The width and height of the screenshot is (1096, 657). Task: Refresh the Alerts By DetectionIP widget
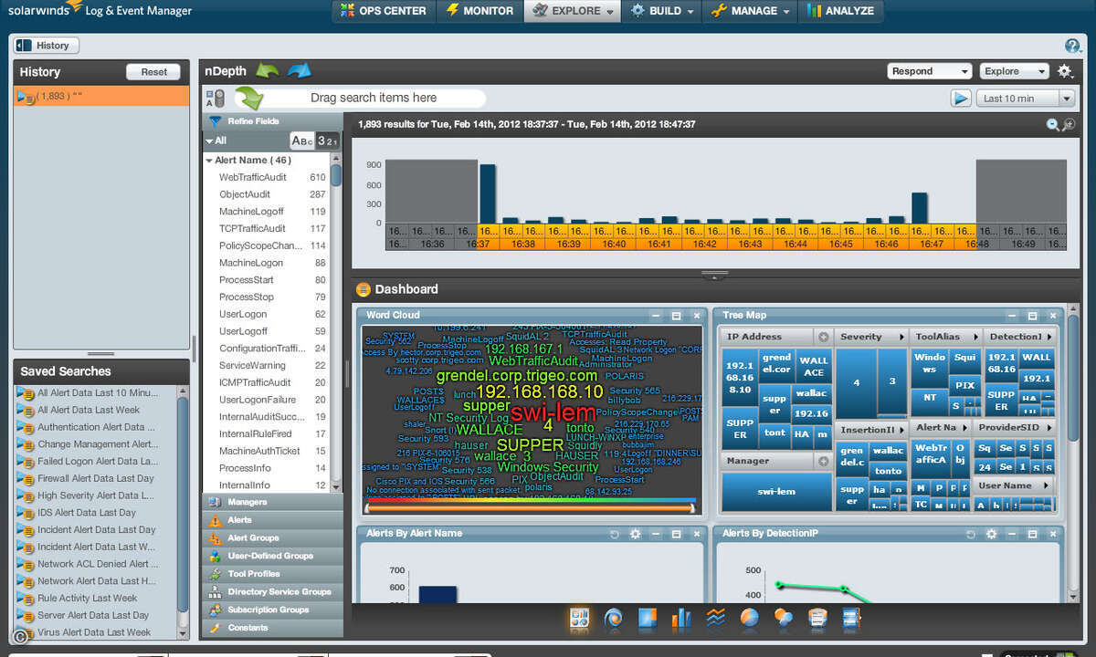click(x=972, y=534)
